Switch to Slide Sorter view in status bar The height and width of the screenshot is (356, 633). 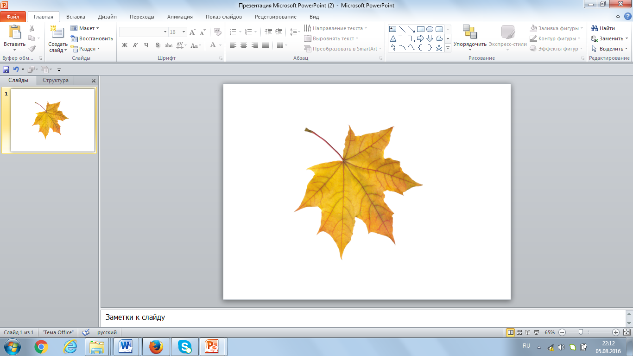tap(519, 332)
